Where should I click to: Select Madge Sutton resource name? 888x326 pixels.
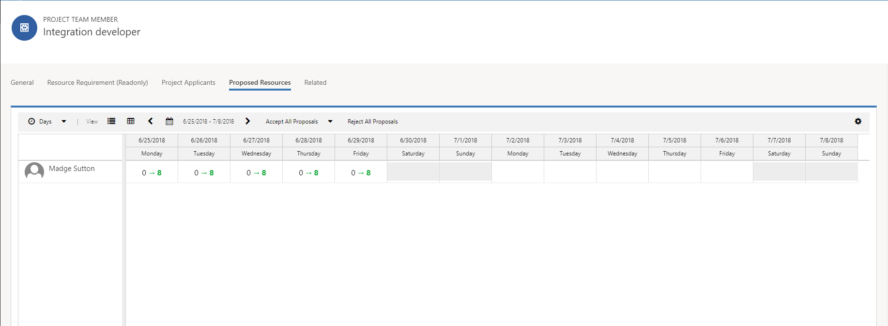pyautogui.click(x=72, y=169)
